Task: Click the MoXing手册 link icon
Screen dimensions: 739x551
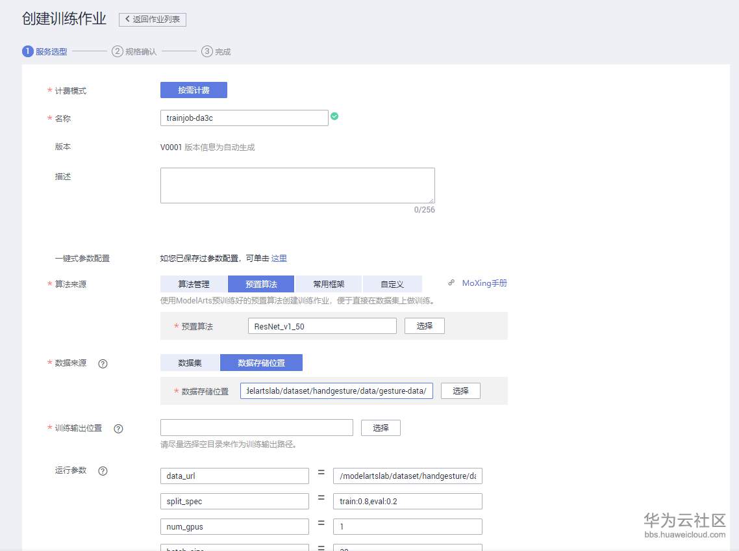Action: [451, 283]
